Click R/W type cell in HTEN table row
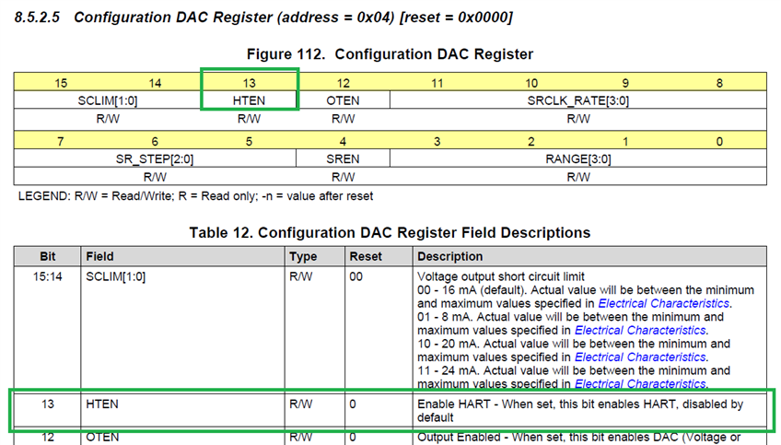This screenshot has height=445, width=781. pos(301,404)
